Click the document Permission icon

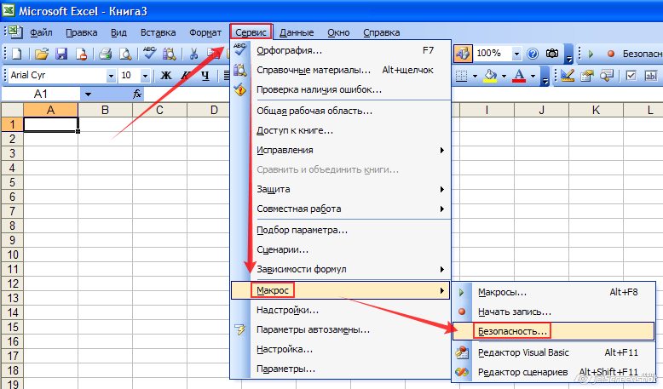pyautogui.click(x=81, y=54)
